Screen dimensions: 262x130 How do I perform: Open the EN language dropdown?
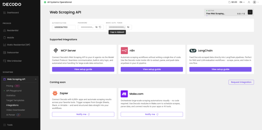tap(242, 2)
